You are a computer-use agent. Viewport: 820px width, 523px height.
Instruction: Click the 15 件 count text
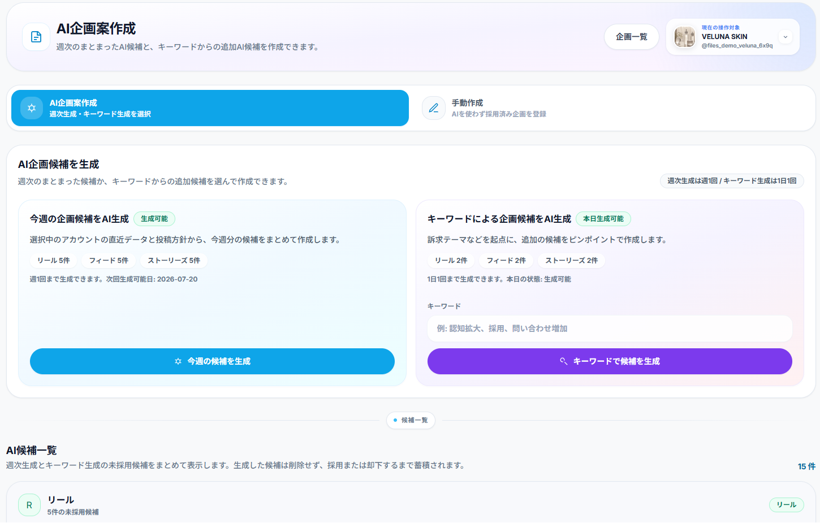point(806,466)
